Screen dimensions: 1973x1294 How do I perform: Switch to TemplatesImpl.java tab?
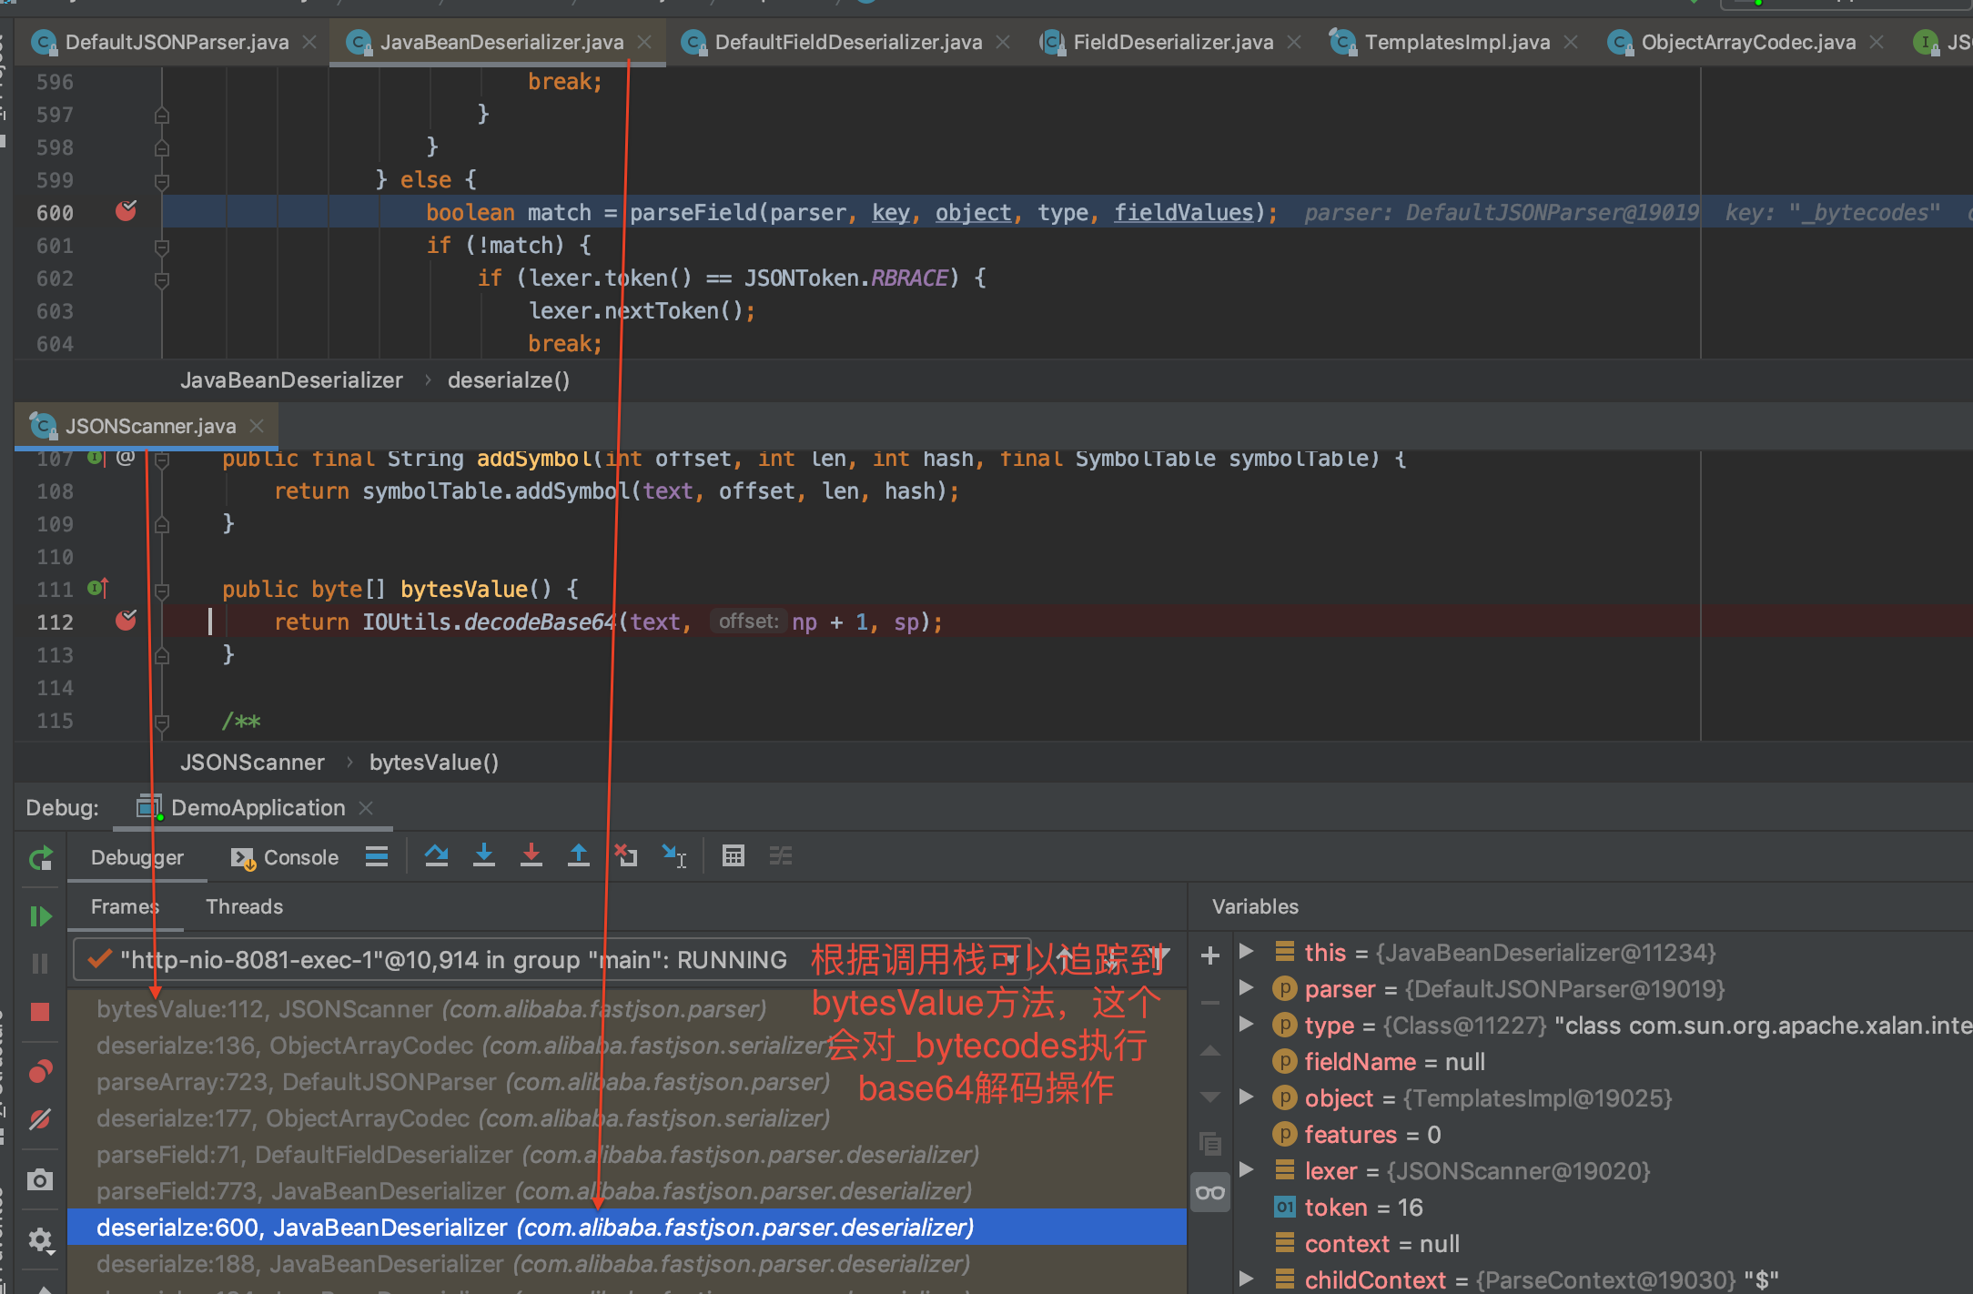tap(1457, 42)
